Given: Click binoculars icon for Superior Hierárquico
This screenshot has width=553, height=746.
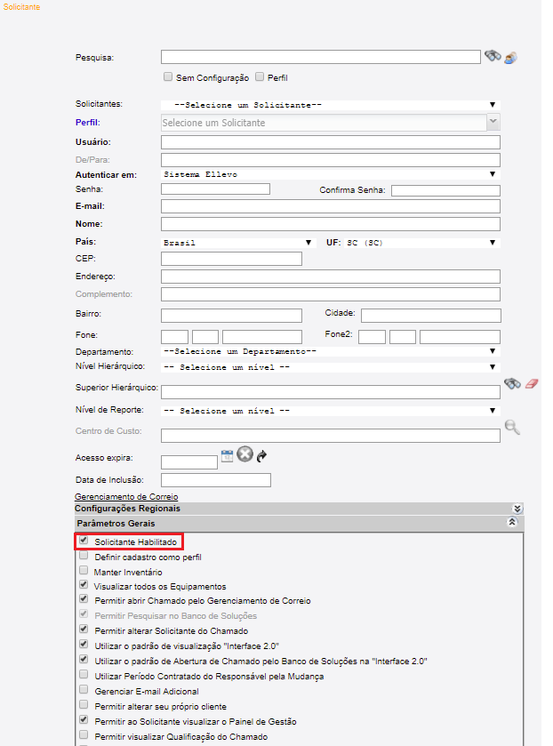Looking at the screenshot, I should pos(512,383).
